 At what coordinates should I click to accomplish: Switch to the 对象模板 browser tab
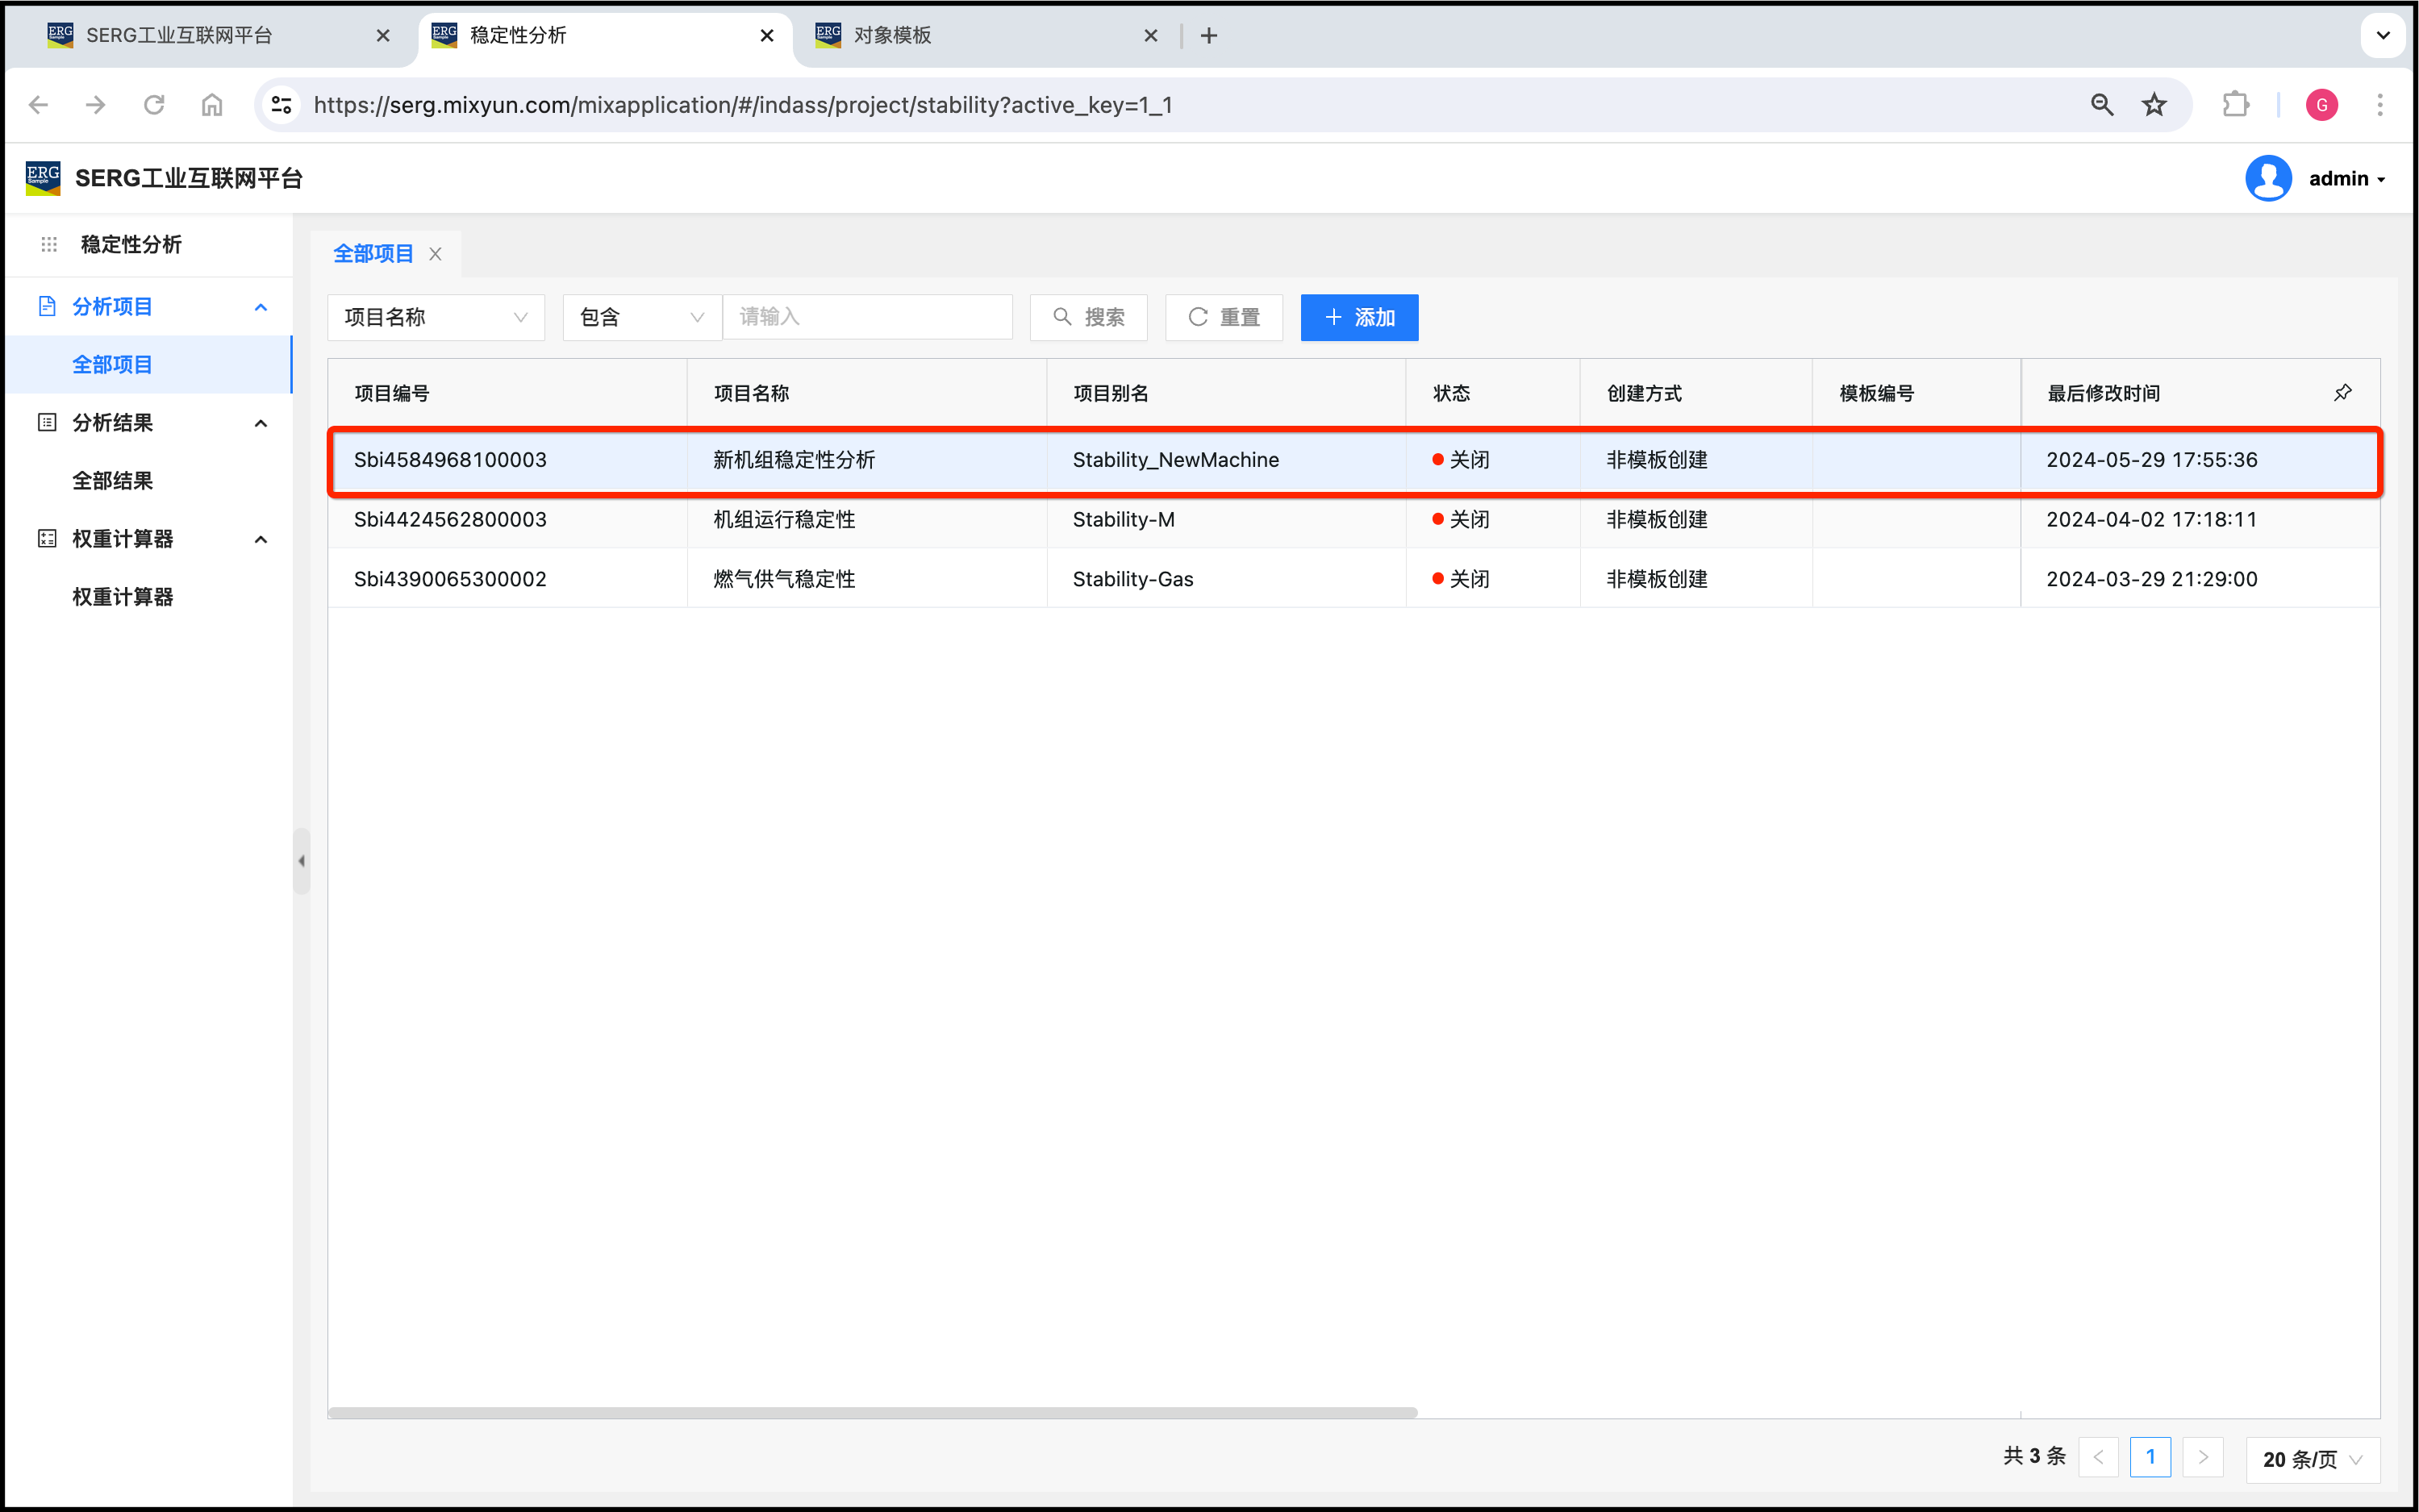(x=892, y=36)
